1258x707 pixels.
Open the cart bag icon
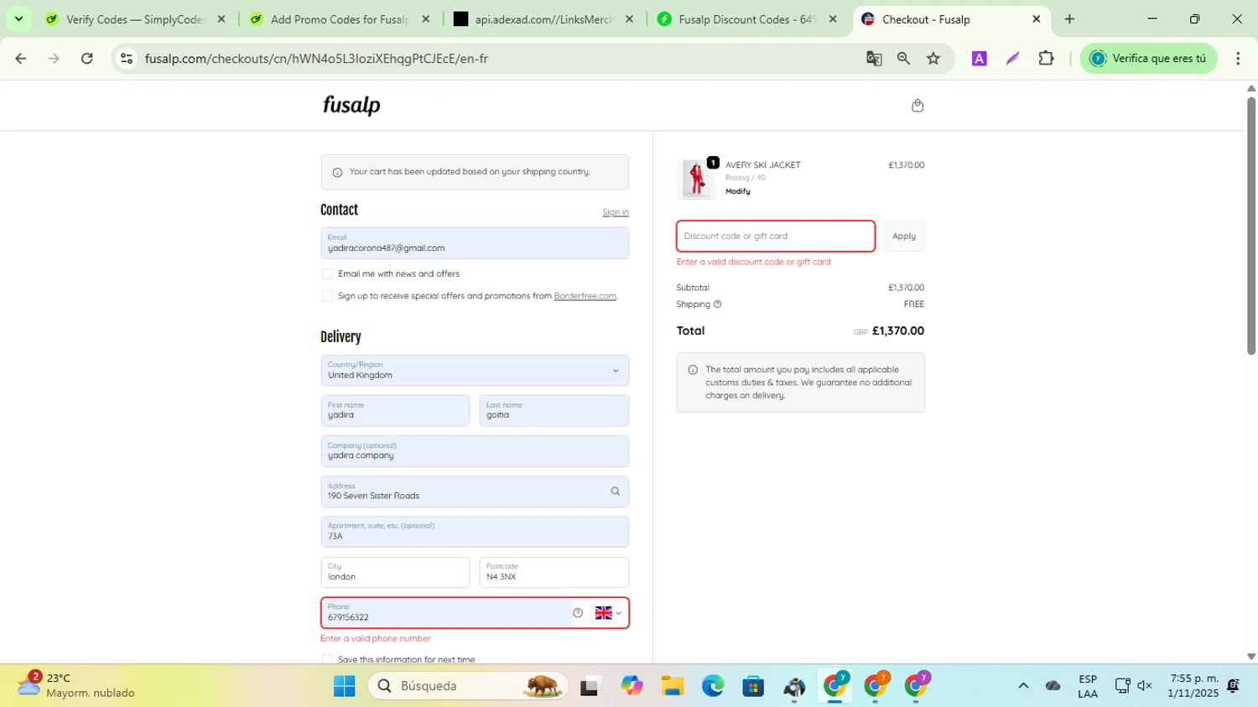pyautogui.click(x=918, y=106)
